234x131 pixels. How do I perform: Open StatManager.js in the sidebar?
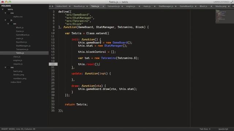click(23, 46)
